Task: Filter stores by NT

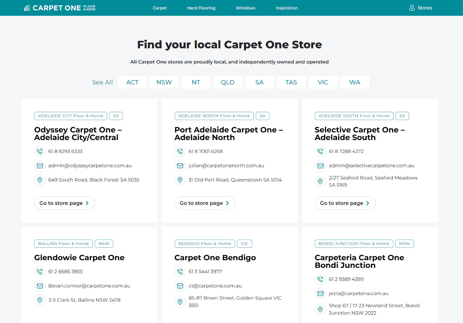Action: tap(196, 82)
